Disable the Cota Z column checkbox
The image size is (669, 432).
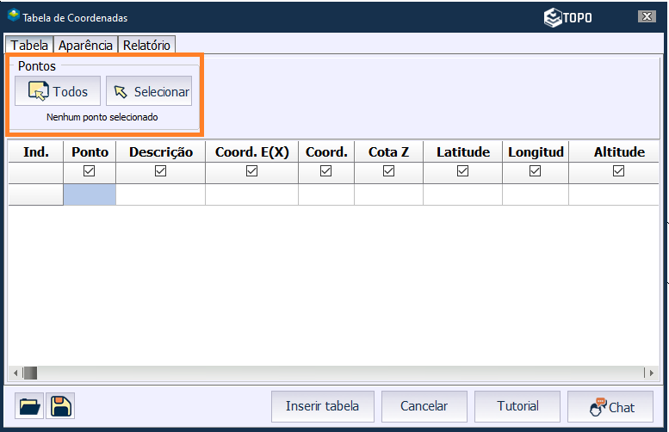(388, 172)
